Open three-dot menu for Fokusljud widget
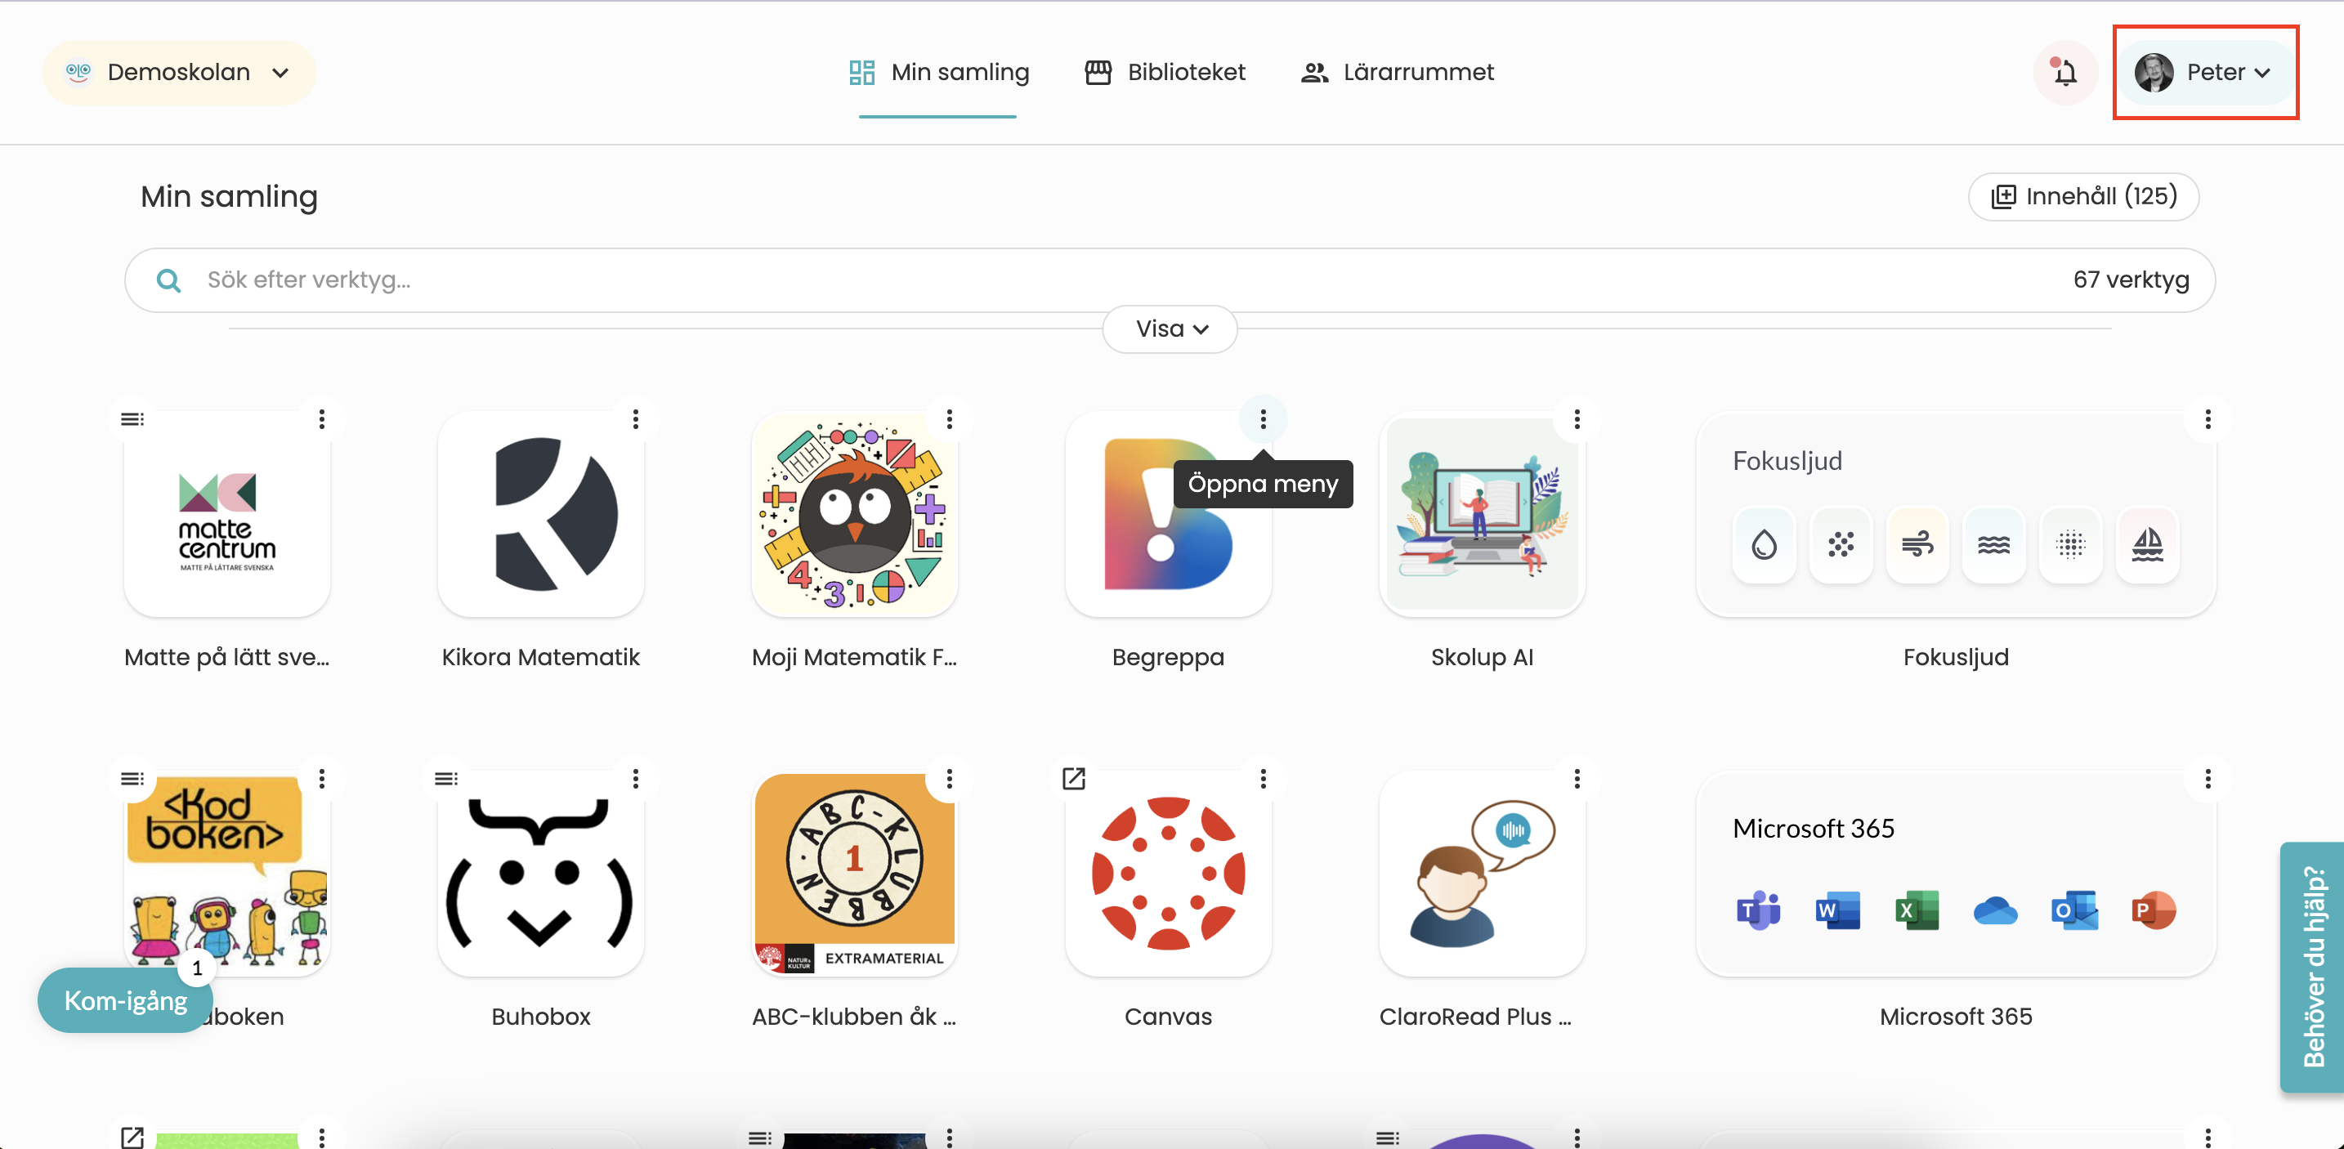The image size is (2344, 1149). (2208, 418)
